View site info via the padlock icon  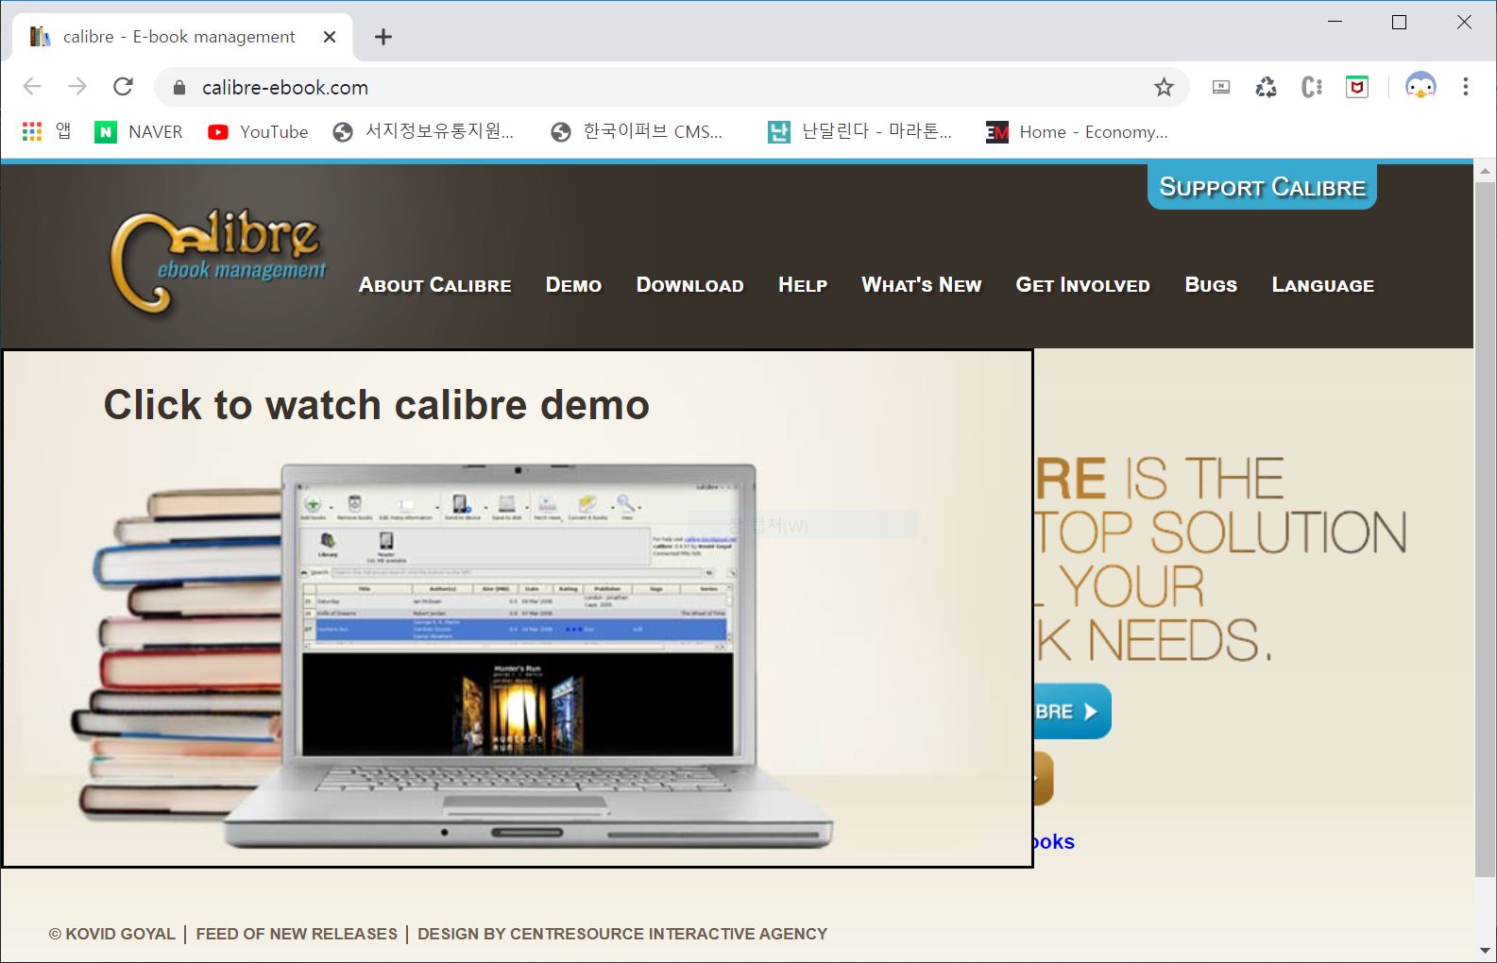[x=179, y=88]
